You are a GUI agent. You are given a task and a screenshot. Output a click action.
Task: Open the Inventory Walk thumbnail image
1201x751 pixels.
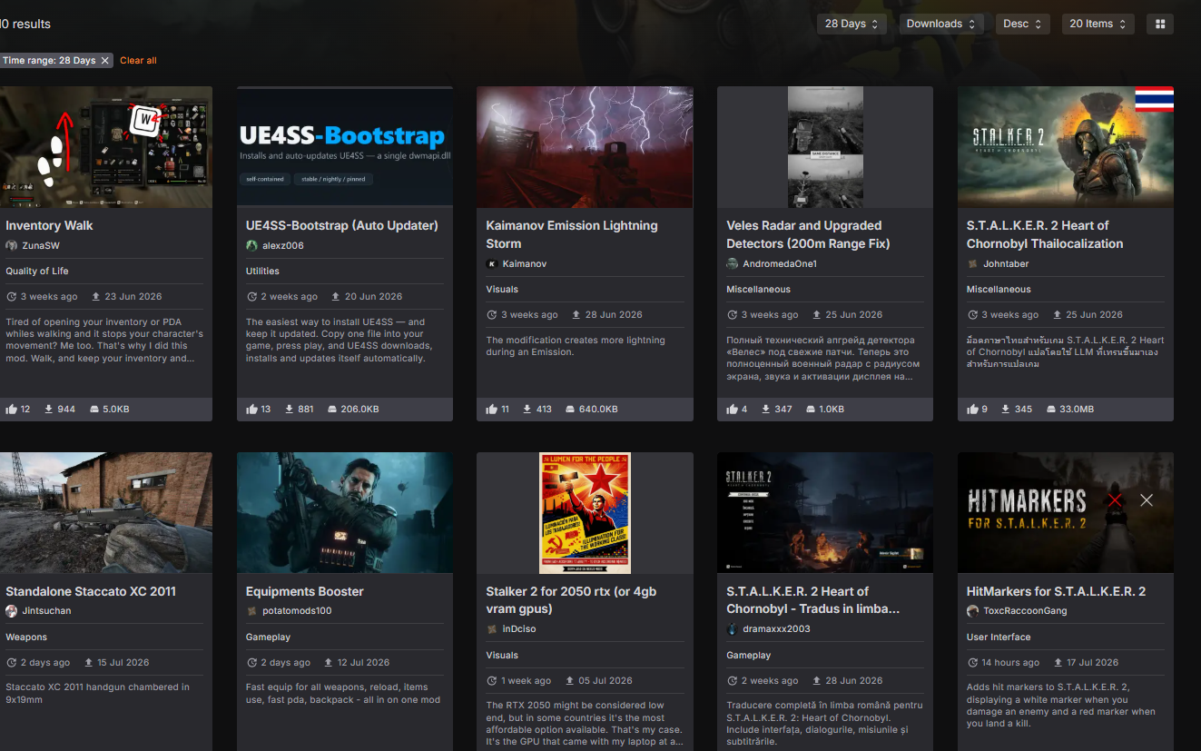pyautogui.click(x=106, y=147)
